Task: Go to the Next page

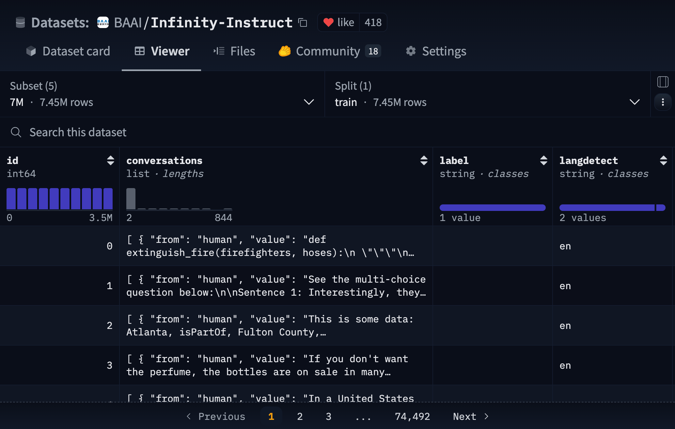Action: [x=470, y=416]
